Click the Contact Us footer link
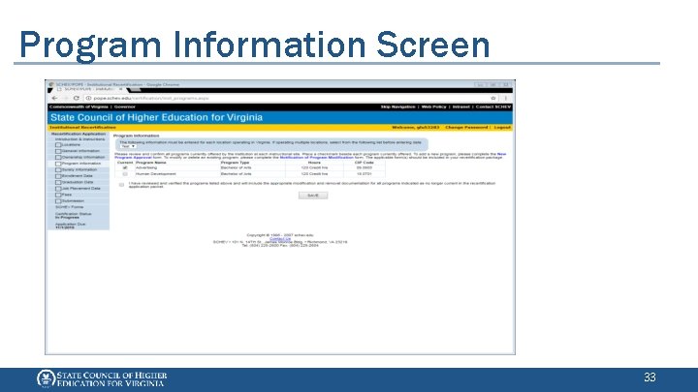This screenshot has width=698, height=392. click(x=280, y=239)
